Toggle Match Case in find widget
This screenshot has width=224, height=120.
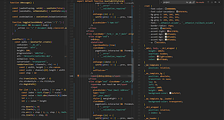pyautogui.click(x=187, y=2)
